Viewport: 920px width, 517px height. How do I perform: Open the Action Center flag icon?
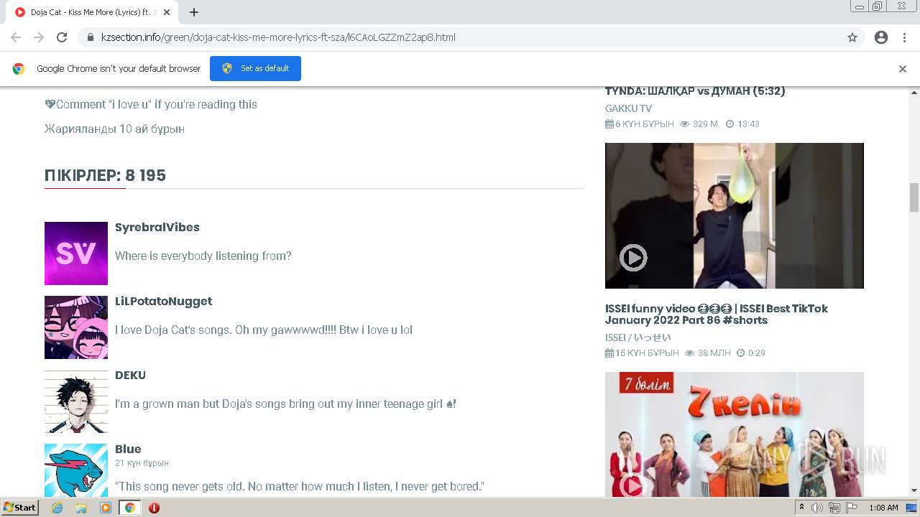(852, 508)
